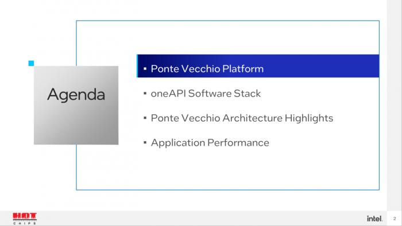
Task: Click the slide number 2
Action: (395, 219)
